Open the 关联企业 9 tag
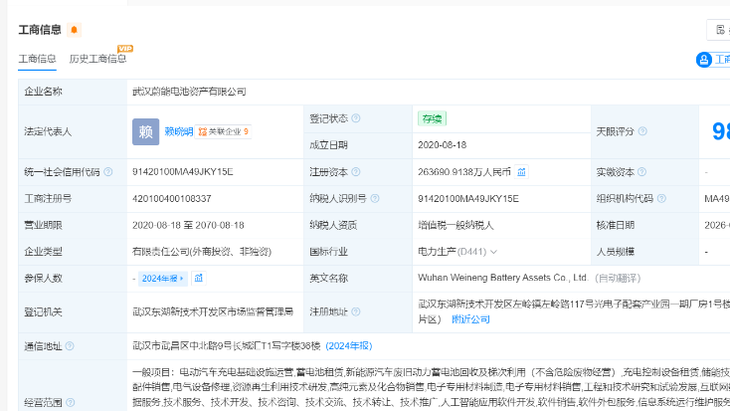This screenshot has width=730, height=411. tap(223, 131)
